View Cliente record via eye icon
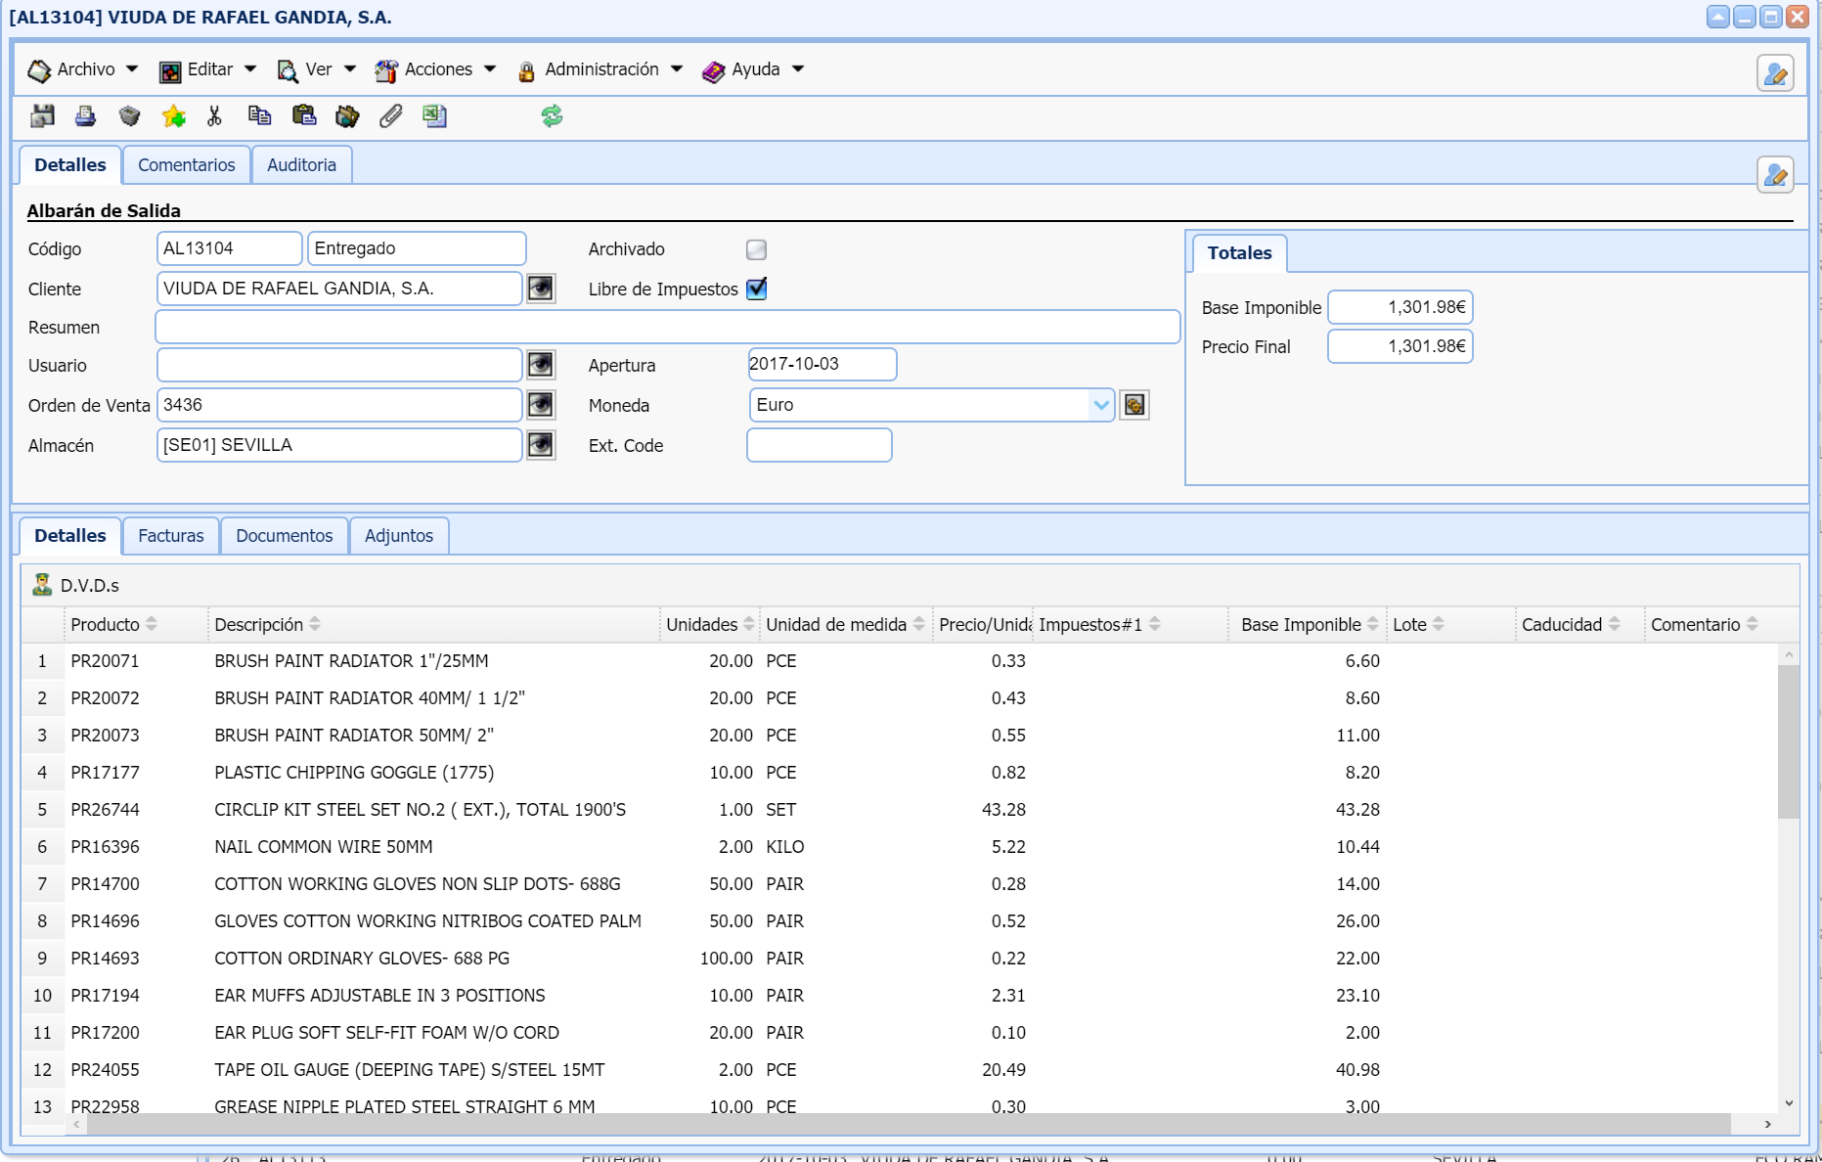 (541, 289)
